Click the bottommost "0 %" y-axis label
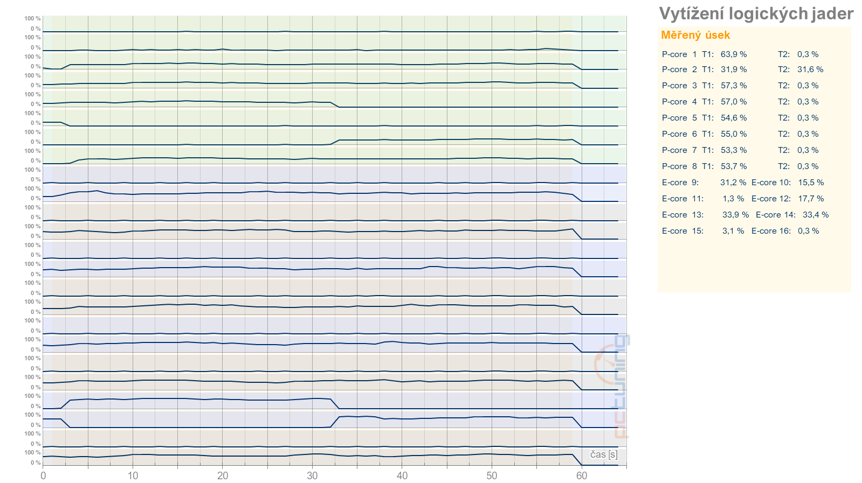 (x=36, y=463)
